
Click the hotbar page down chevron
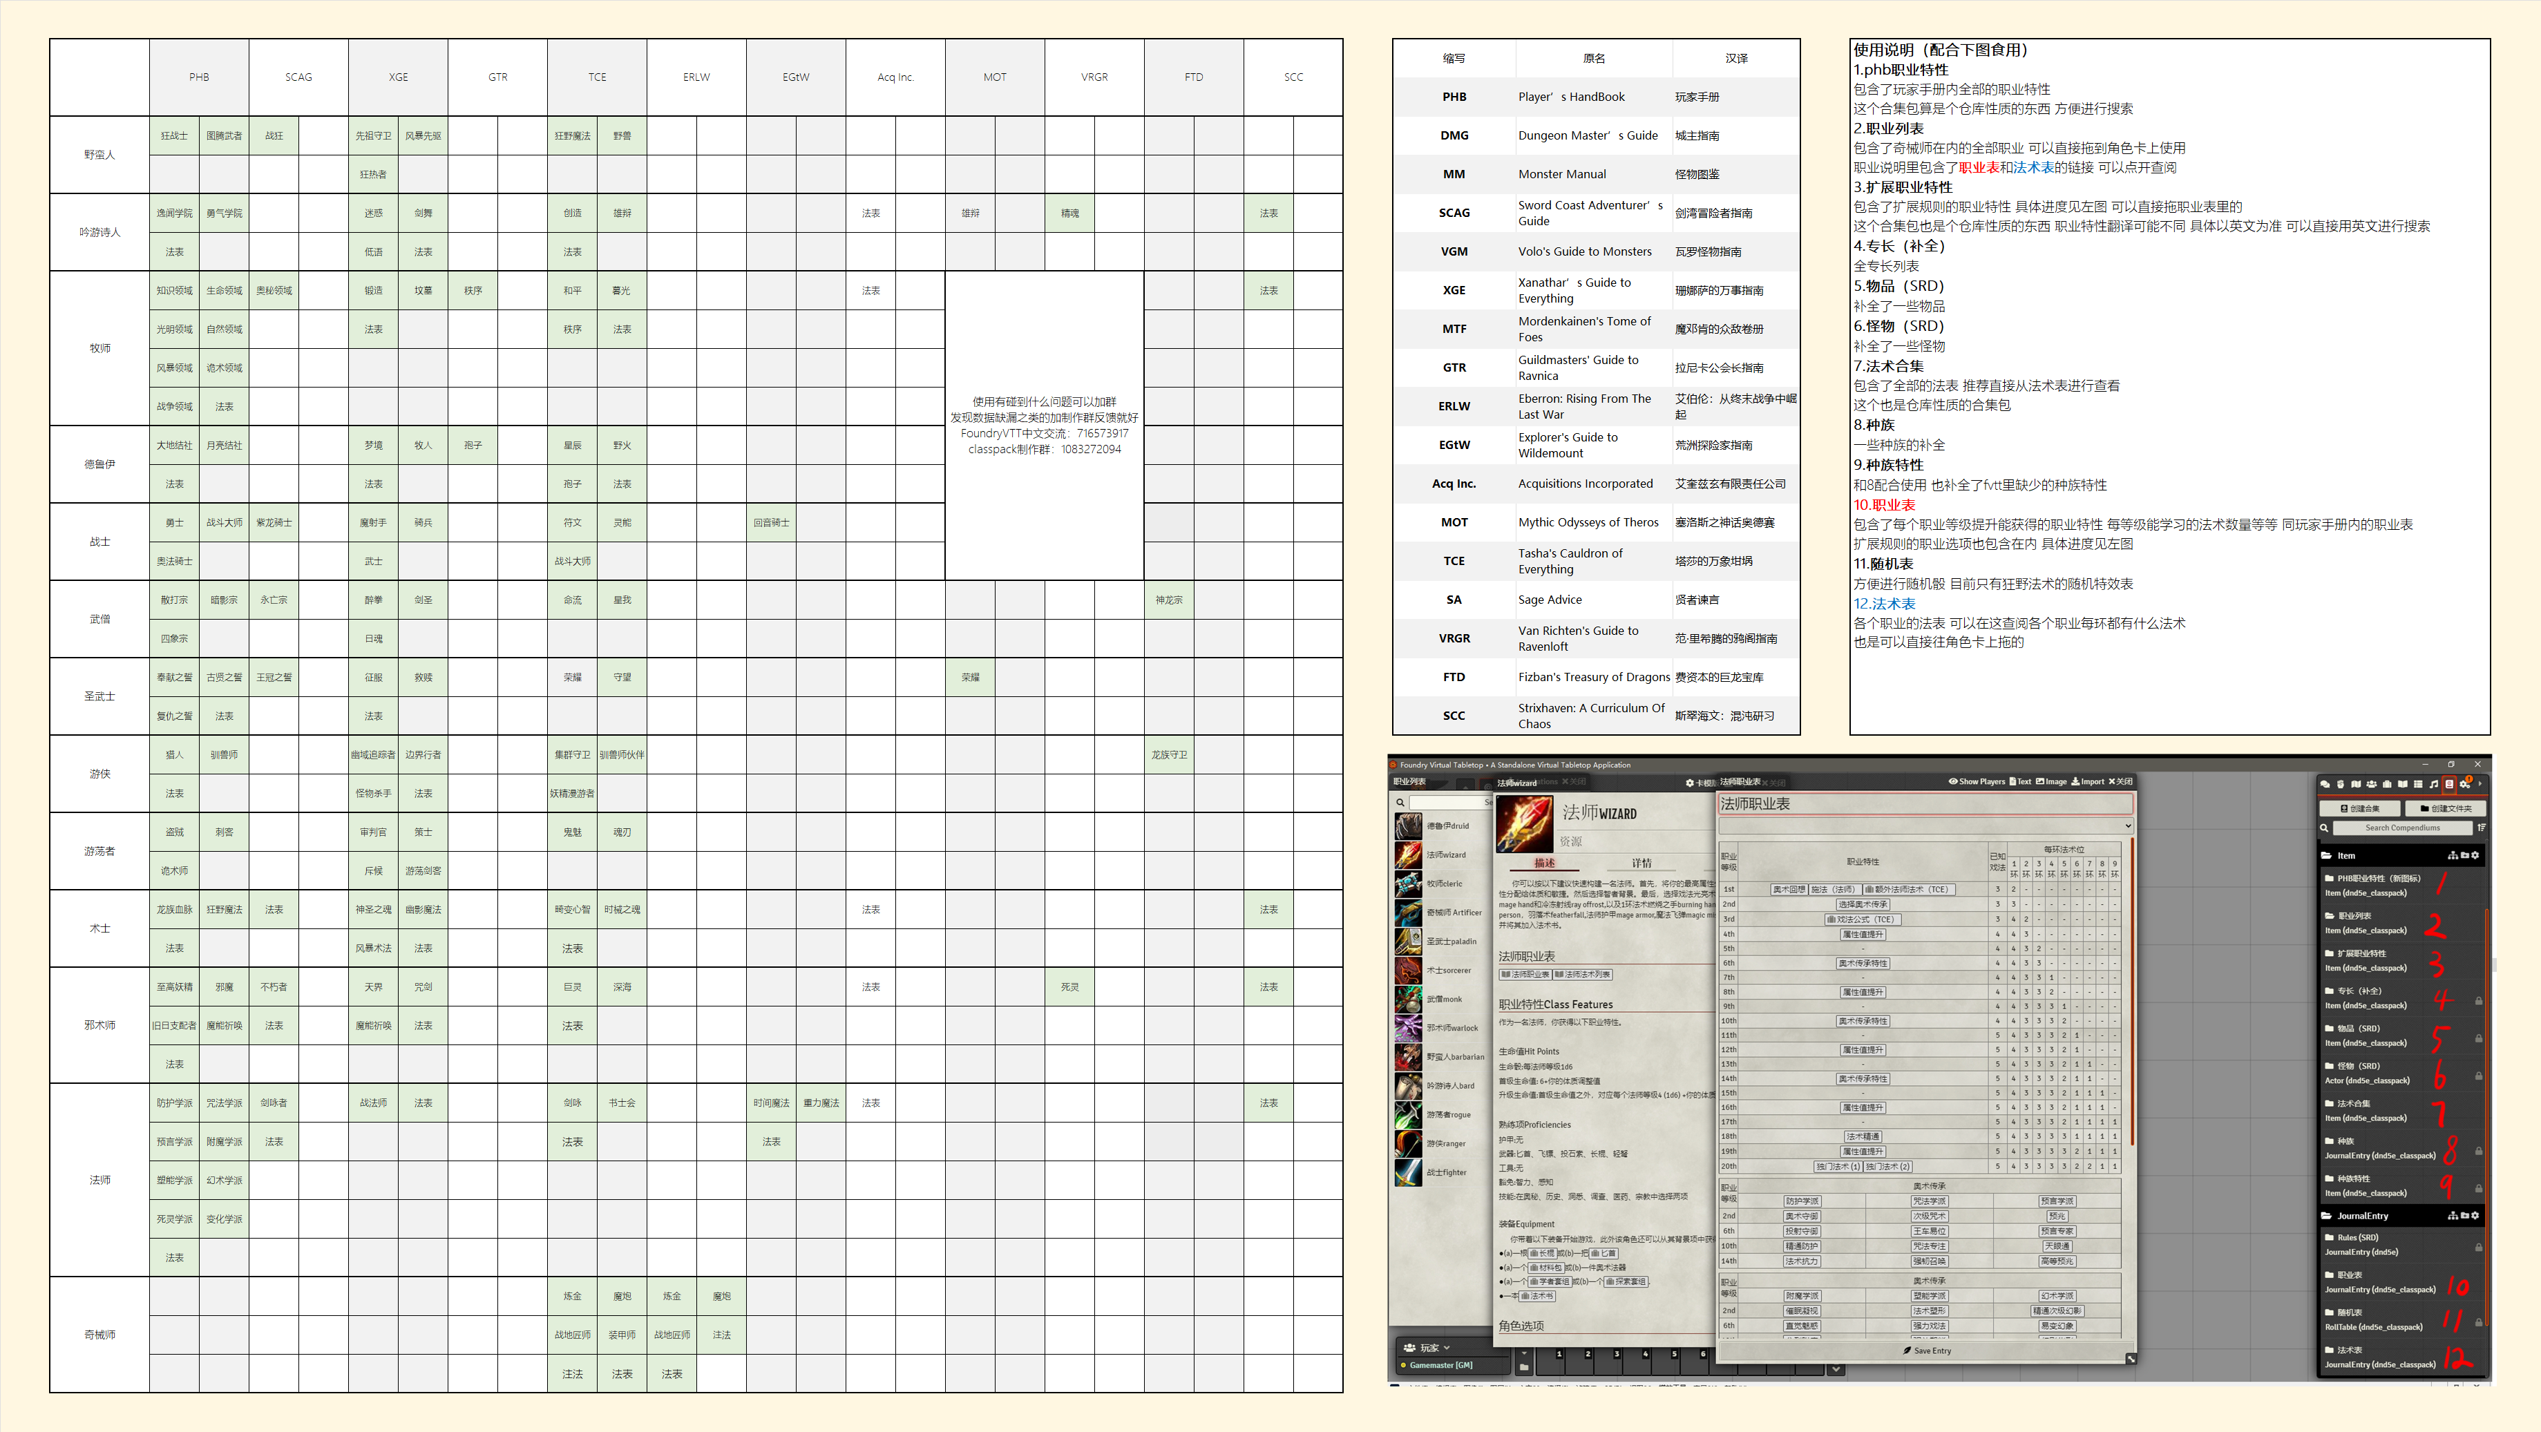[x=1837, y=1370]
